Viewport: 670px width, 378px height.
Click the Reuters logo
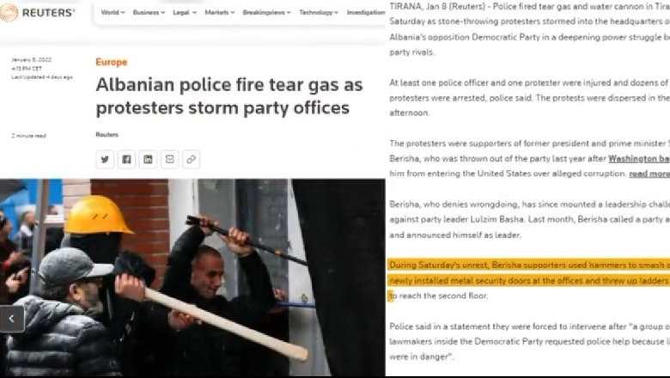pos(37,12)
